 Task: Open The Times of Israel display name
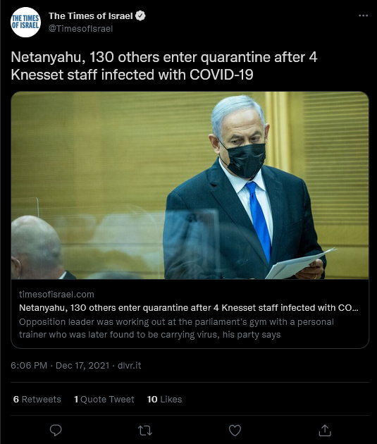[x=91, y=16]
